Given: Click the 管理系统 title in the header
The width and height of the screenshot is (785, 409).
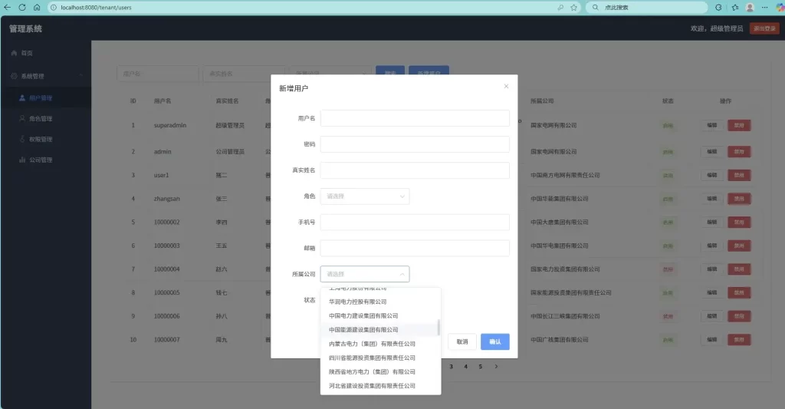Looking at the screenshot, I should point(25,28).
